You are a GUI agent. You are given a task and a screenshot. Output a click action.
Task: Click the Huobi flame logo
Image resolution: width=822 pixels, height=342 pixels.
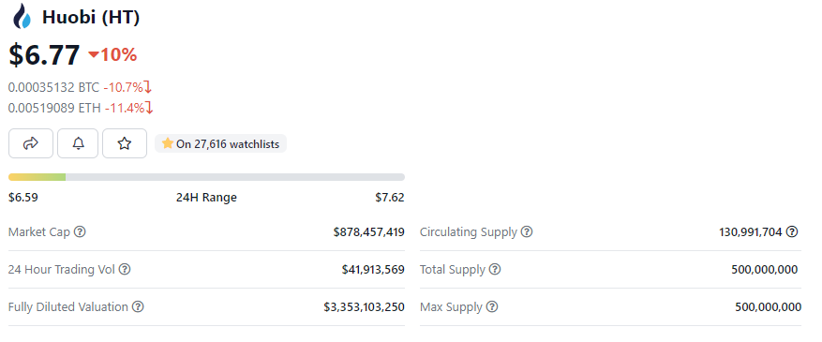click(22, 17)
